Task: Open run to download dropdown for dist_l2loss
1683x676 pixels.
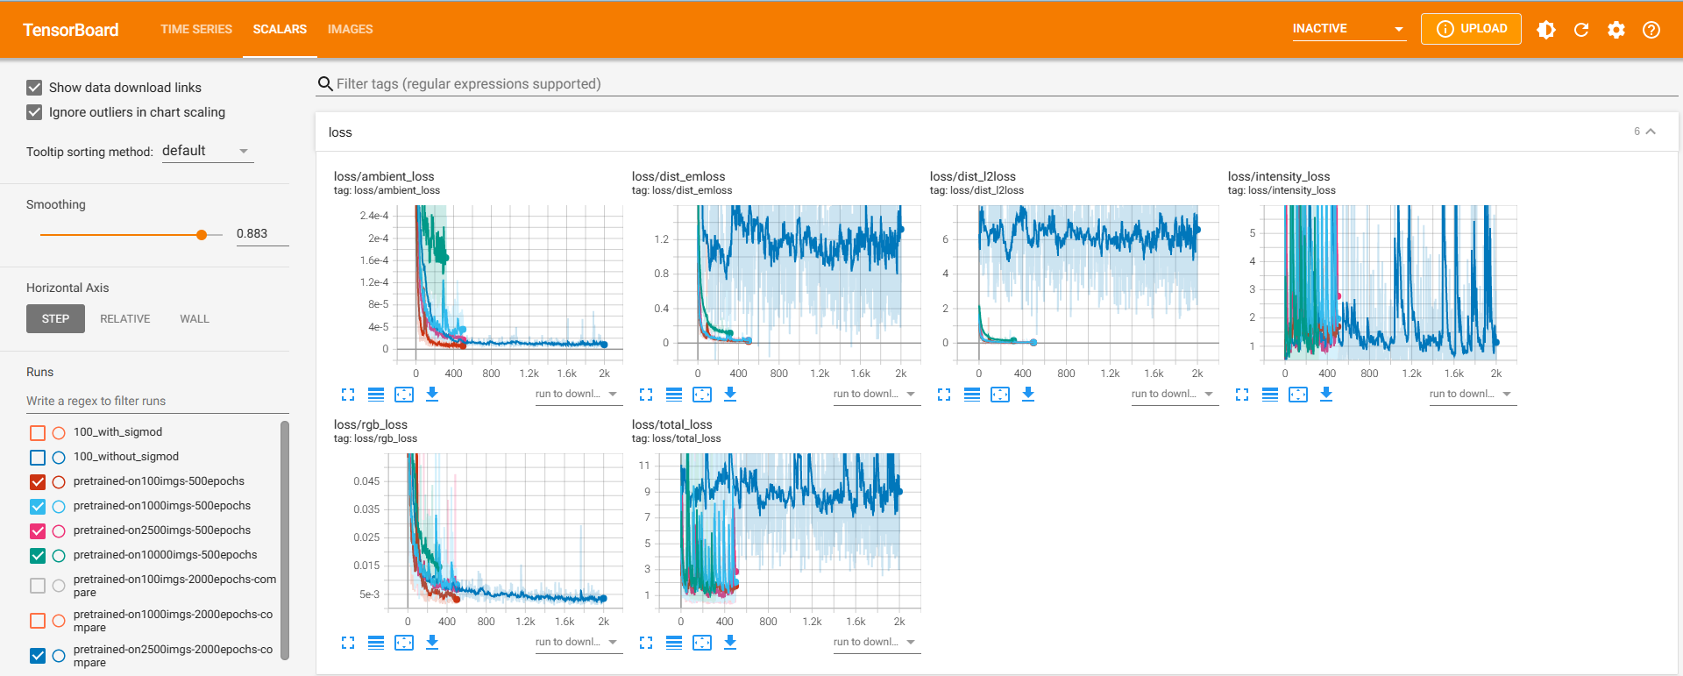Action: tap(1174, 395)
